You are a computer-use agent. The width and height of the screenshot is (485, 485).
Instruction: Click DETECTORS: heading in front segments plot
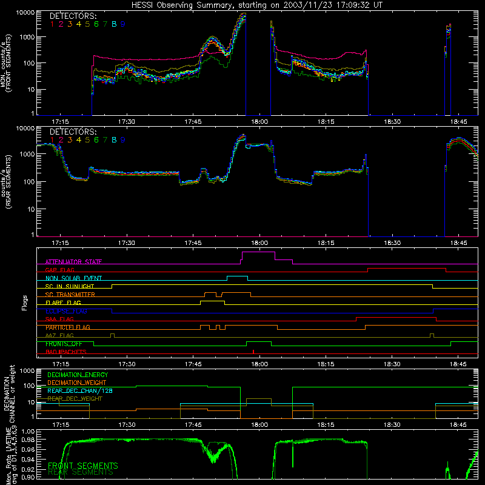pos(73,16)
